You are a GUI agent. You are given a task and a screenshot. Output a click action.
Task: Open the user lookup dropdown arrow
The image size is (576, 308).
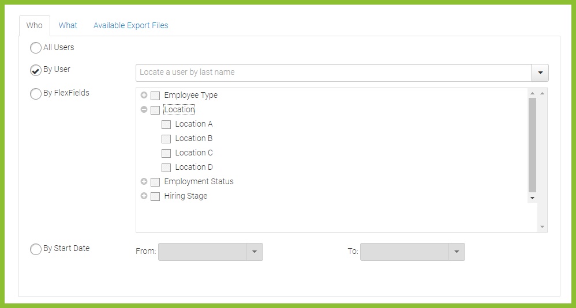point(540,73)
